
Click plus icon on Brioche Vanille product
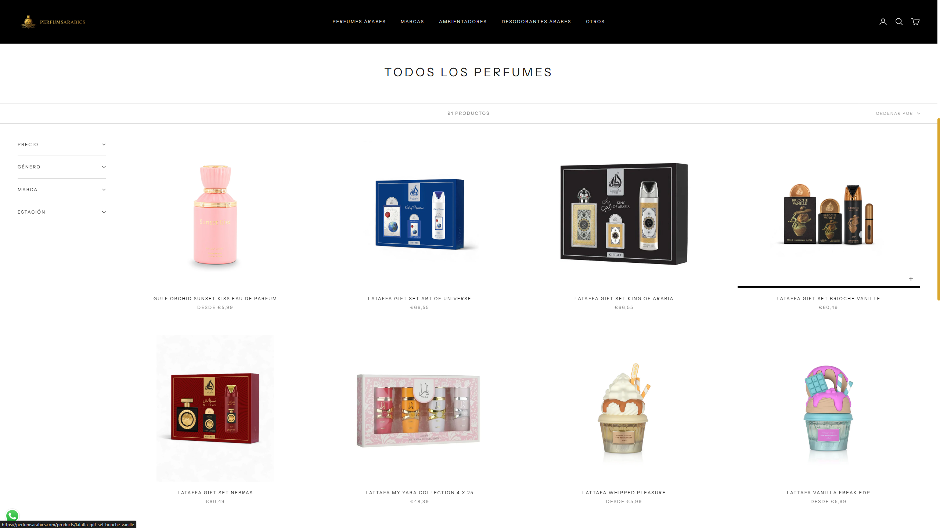click(x=911, y=279)
